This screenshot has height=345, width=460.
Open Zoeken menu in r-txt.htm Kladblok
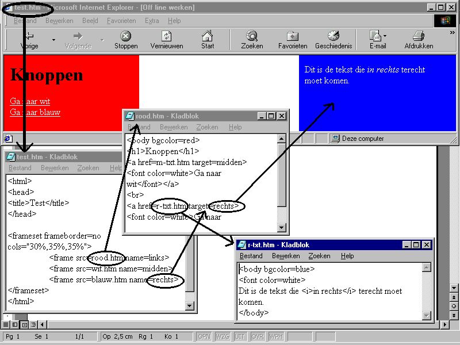pyautogui.click(x=320, y=256)
